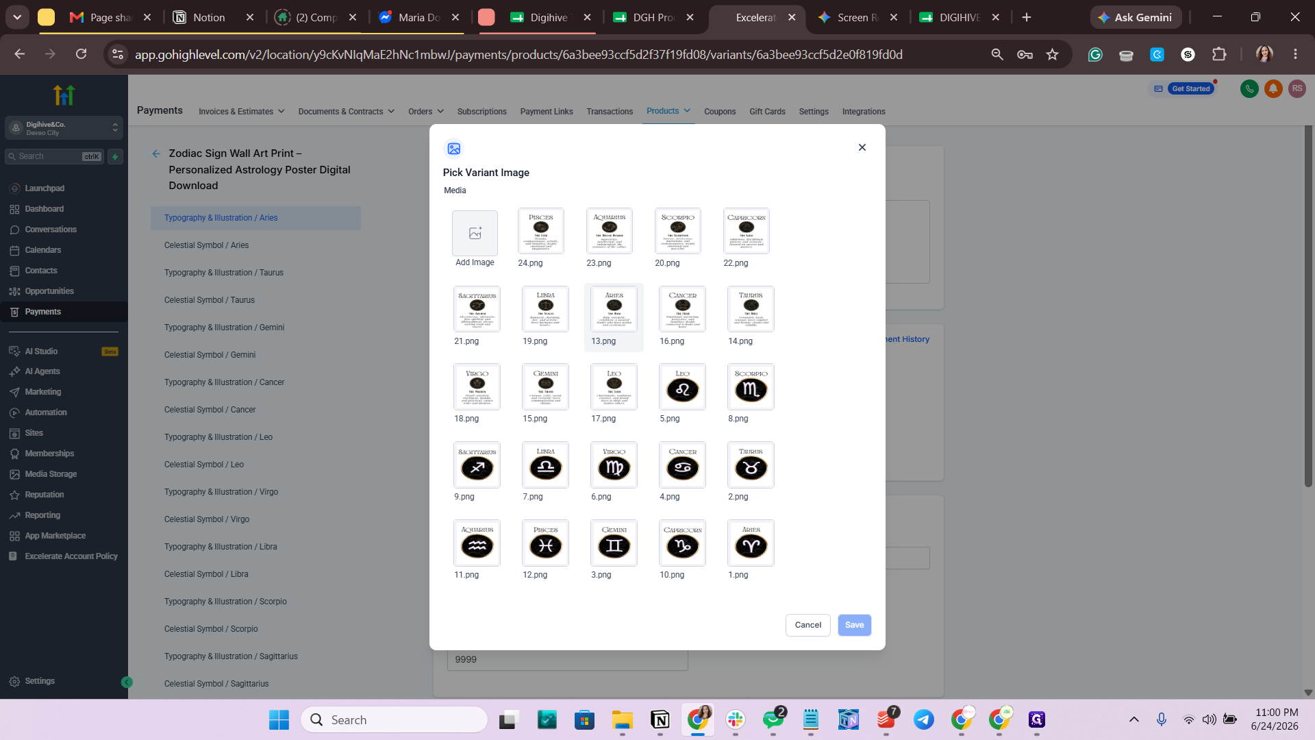Open the Launchpad sidebar item

click(44, 188)
